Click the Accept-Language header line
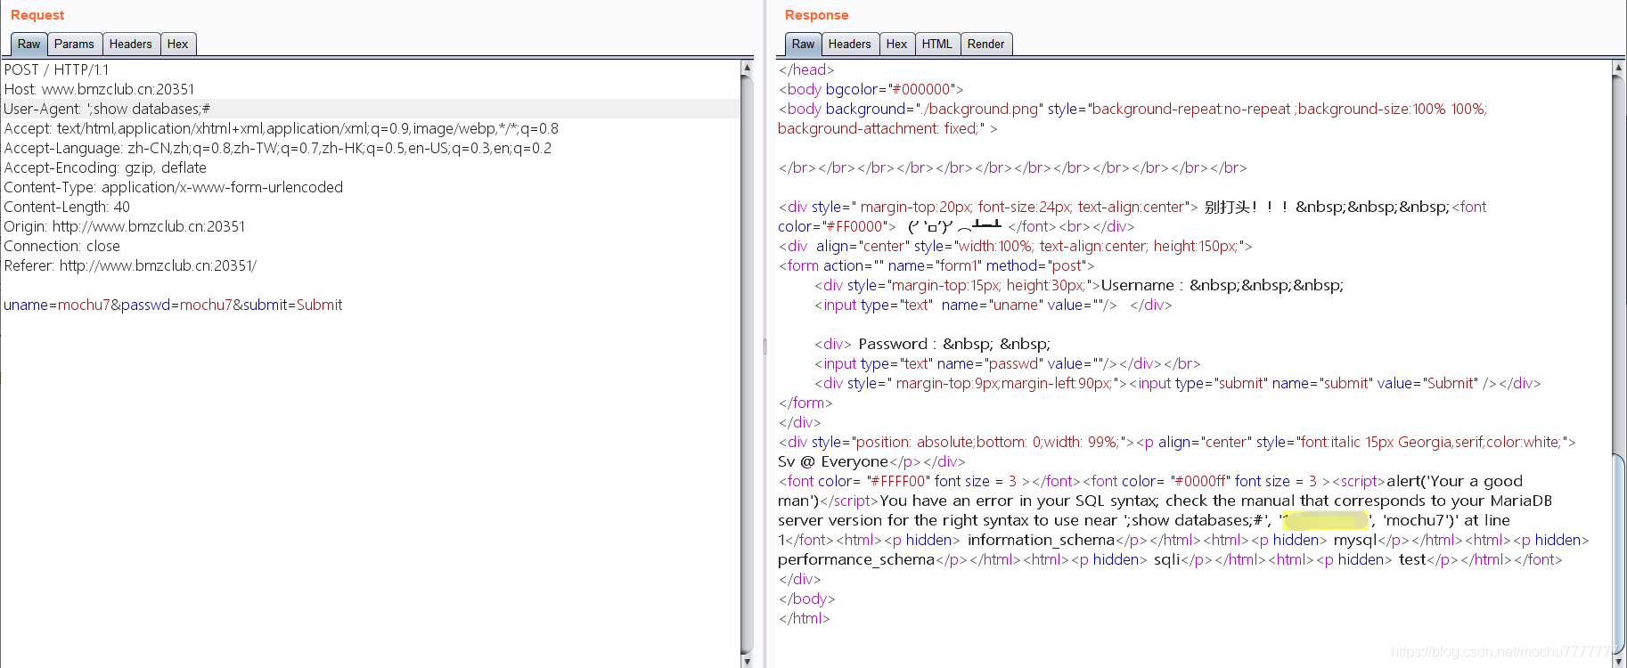 click(277, 148)
